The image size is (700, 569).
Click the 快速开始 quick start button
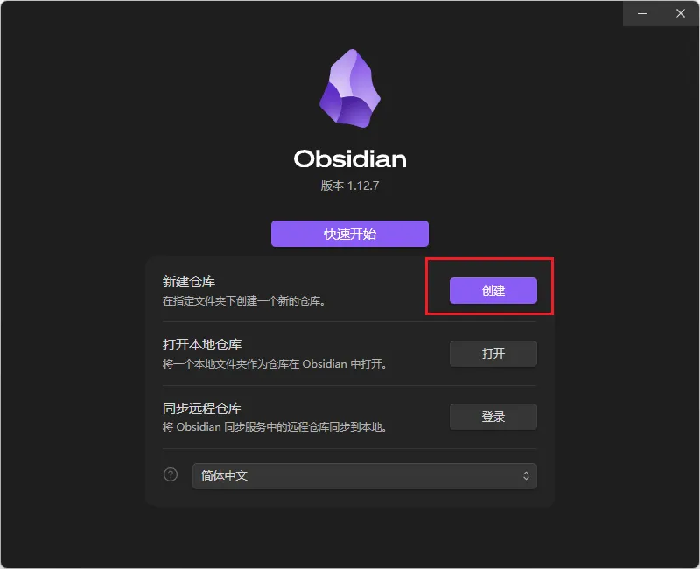coord(349,234)
